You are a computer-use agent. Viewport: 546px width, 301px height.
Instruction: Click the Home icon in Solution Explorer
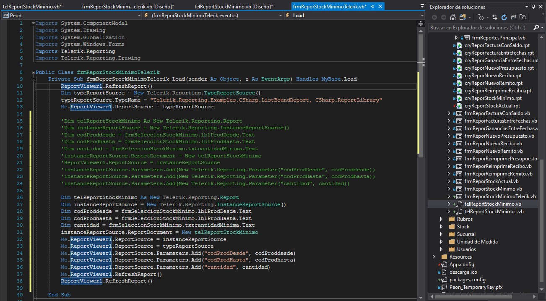[452, 17]
